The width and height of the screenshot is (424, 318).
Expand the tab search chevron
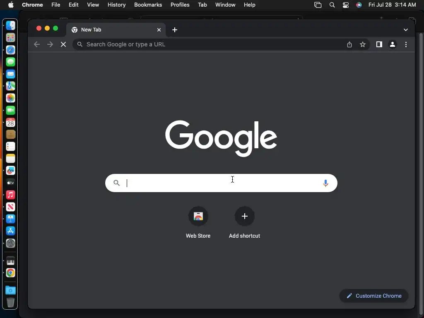point(406,30)
